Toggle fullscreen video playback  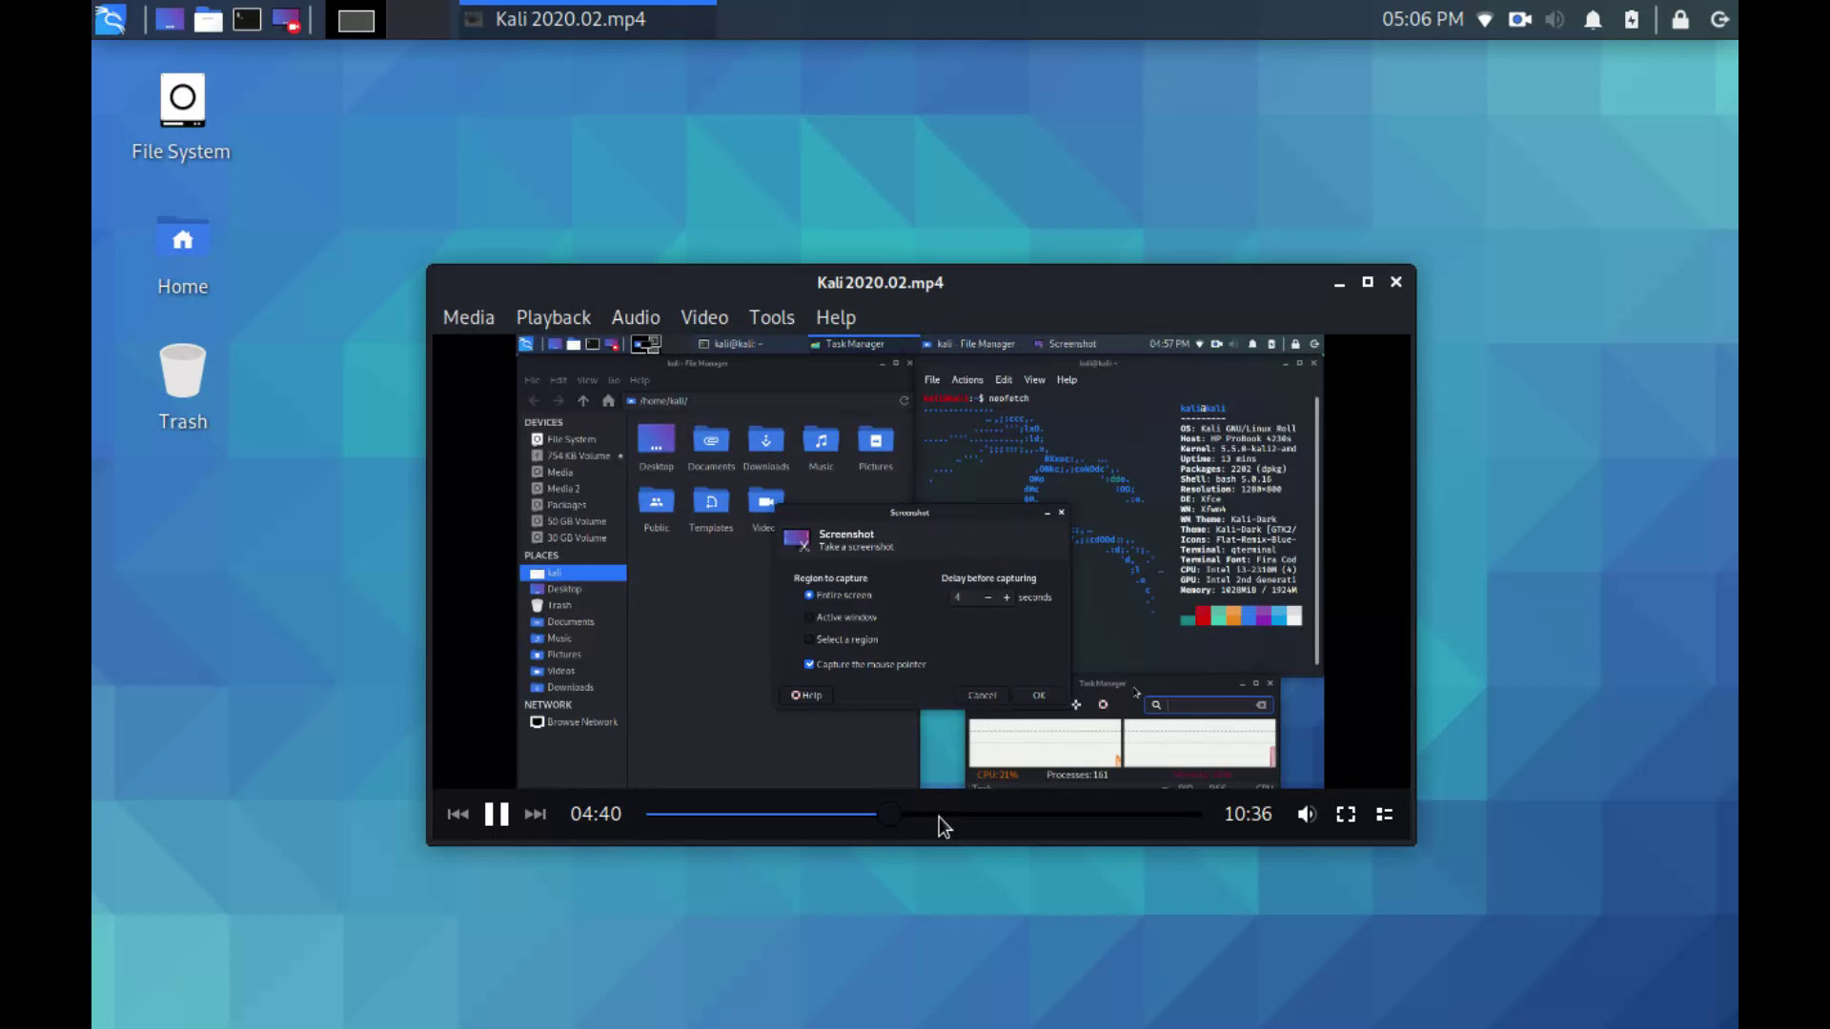[x=1346, y=814]
